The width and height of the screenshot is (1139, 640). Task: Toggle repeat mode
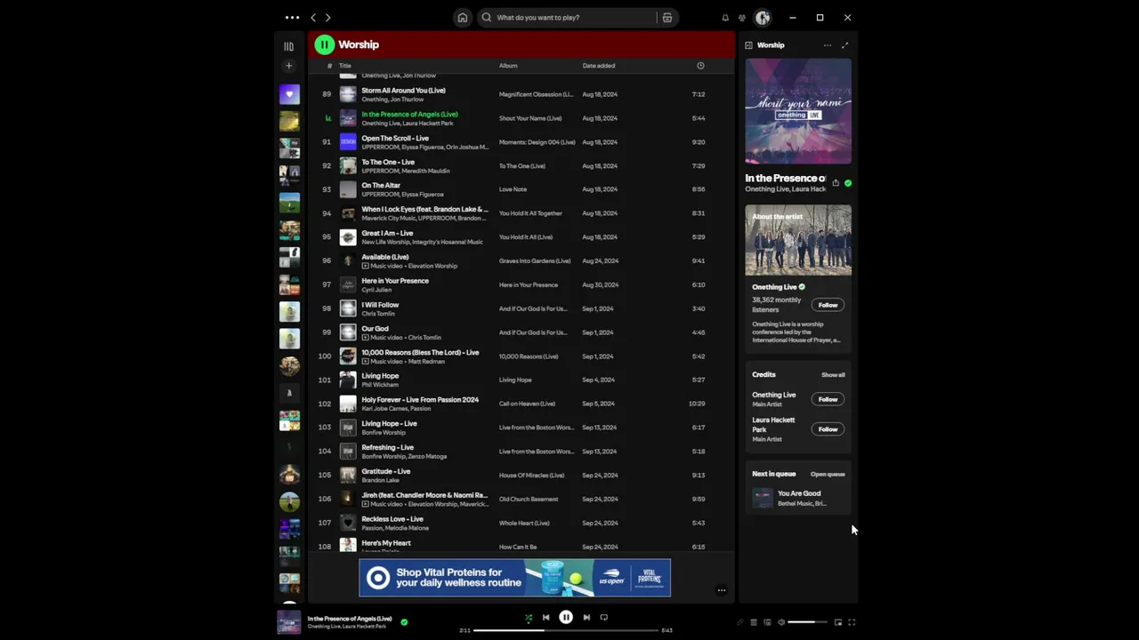point(604,618)
